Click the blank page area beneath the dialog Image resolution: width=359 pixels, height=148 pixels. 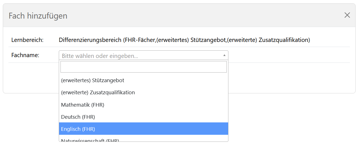coord(283,121)
